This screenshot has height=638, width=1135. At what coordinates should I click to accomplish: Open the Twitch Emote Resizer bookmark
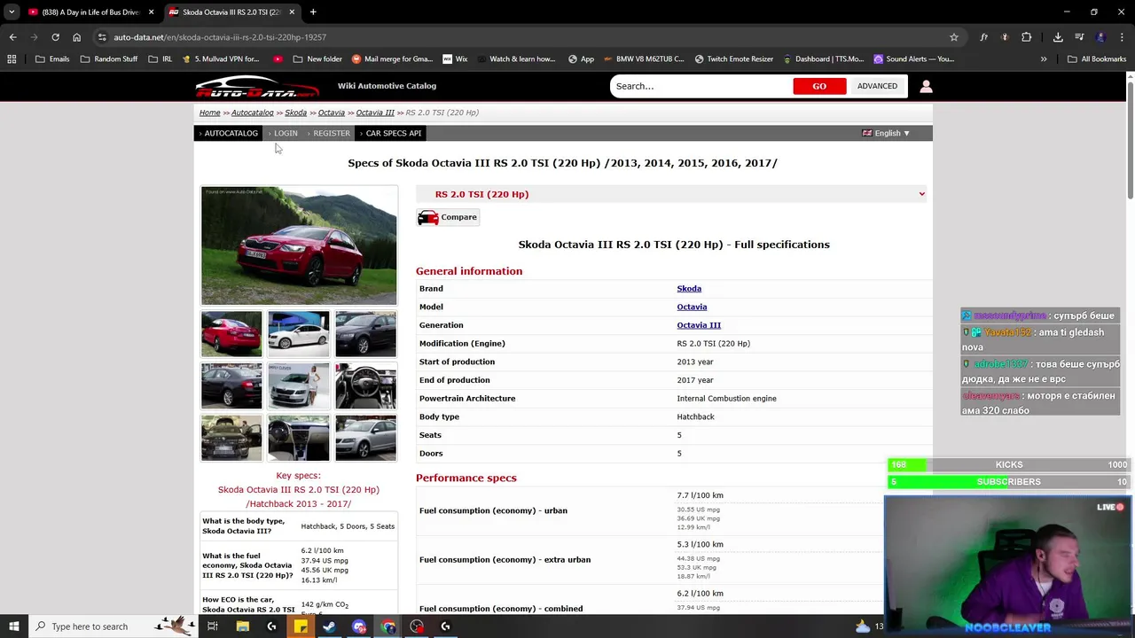pos(734,59)
